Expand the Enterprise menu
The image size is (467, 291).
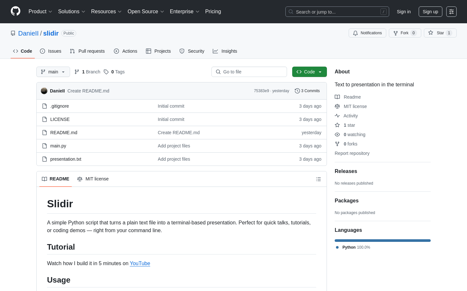click(x=185, y=12)
